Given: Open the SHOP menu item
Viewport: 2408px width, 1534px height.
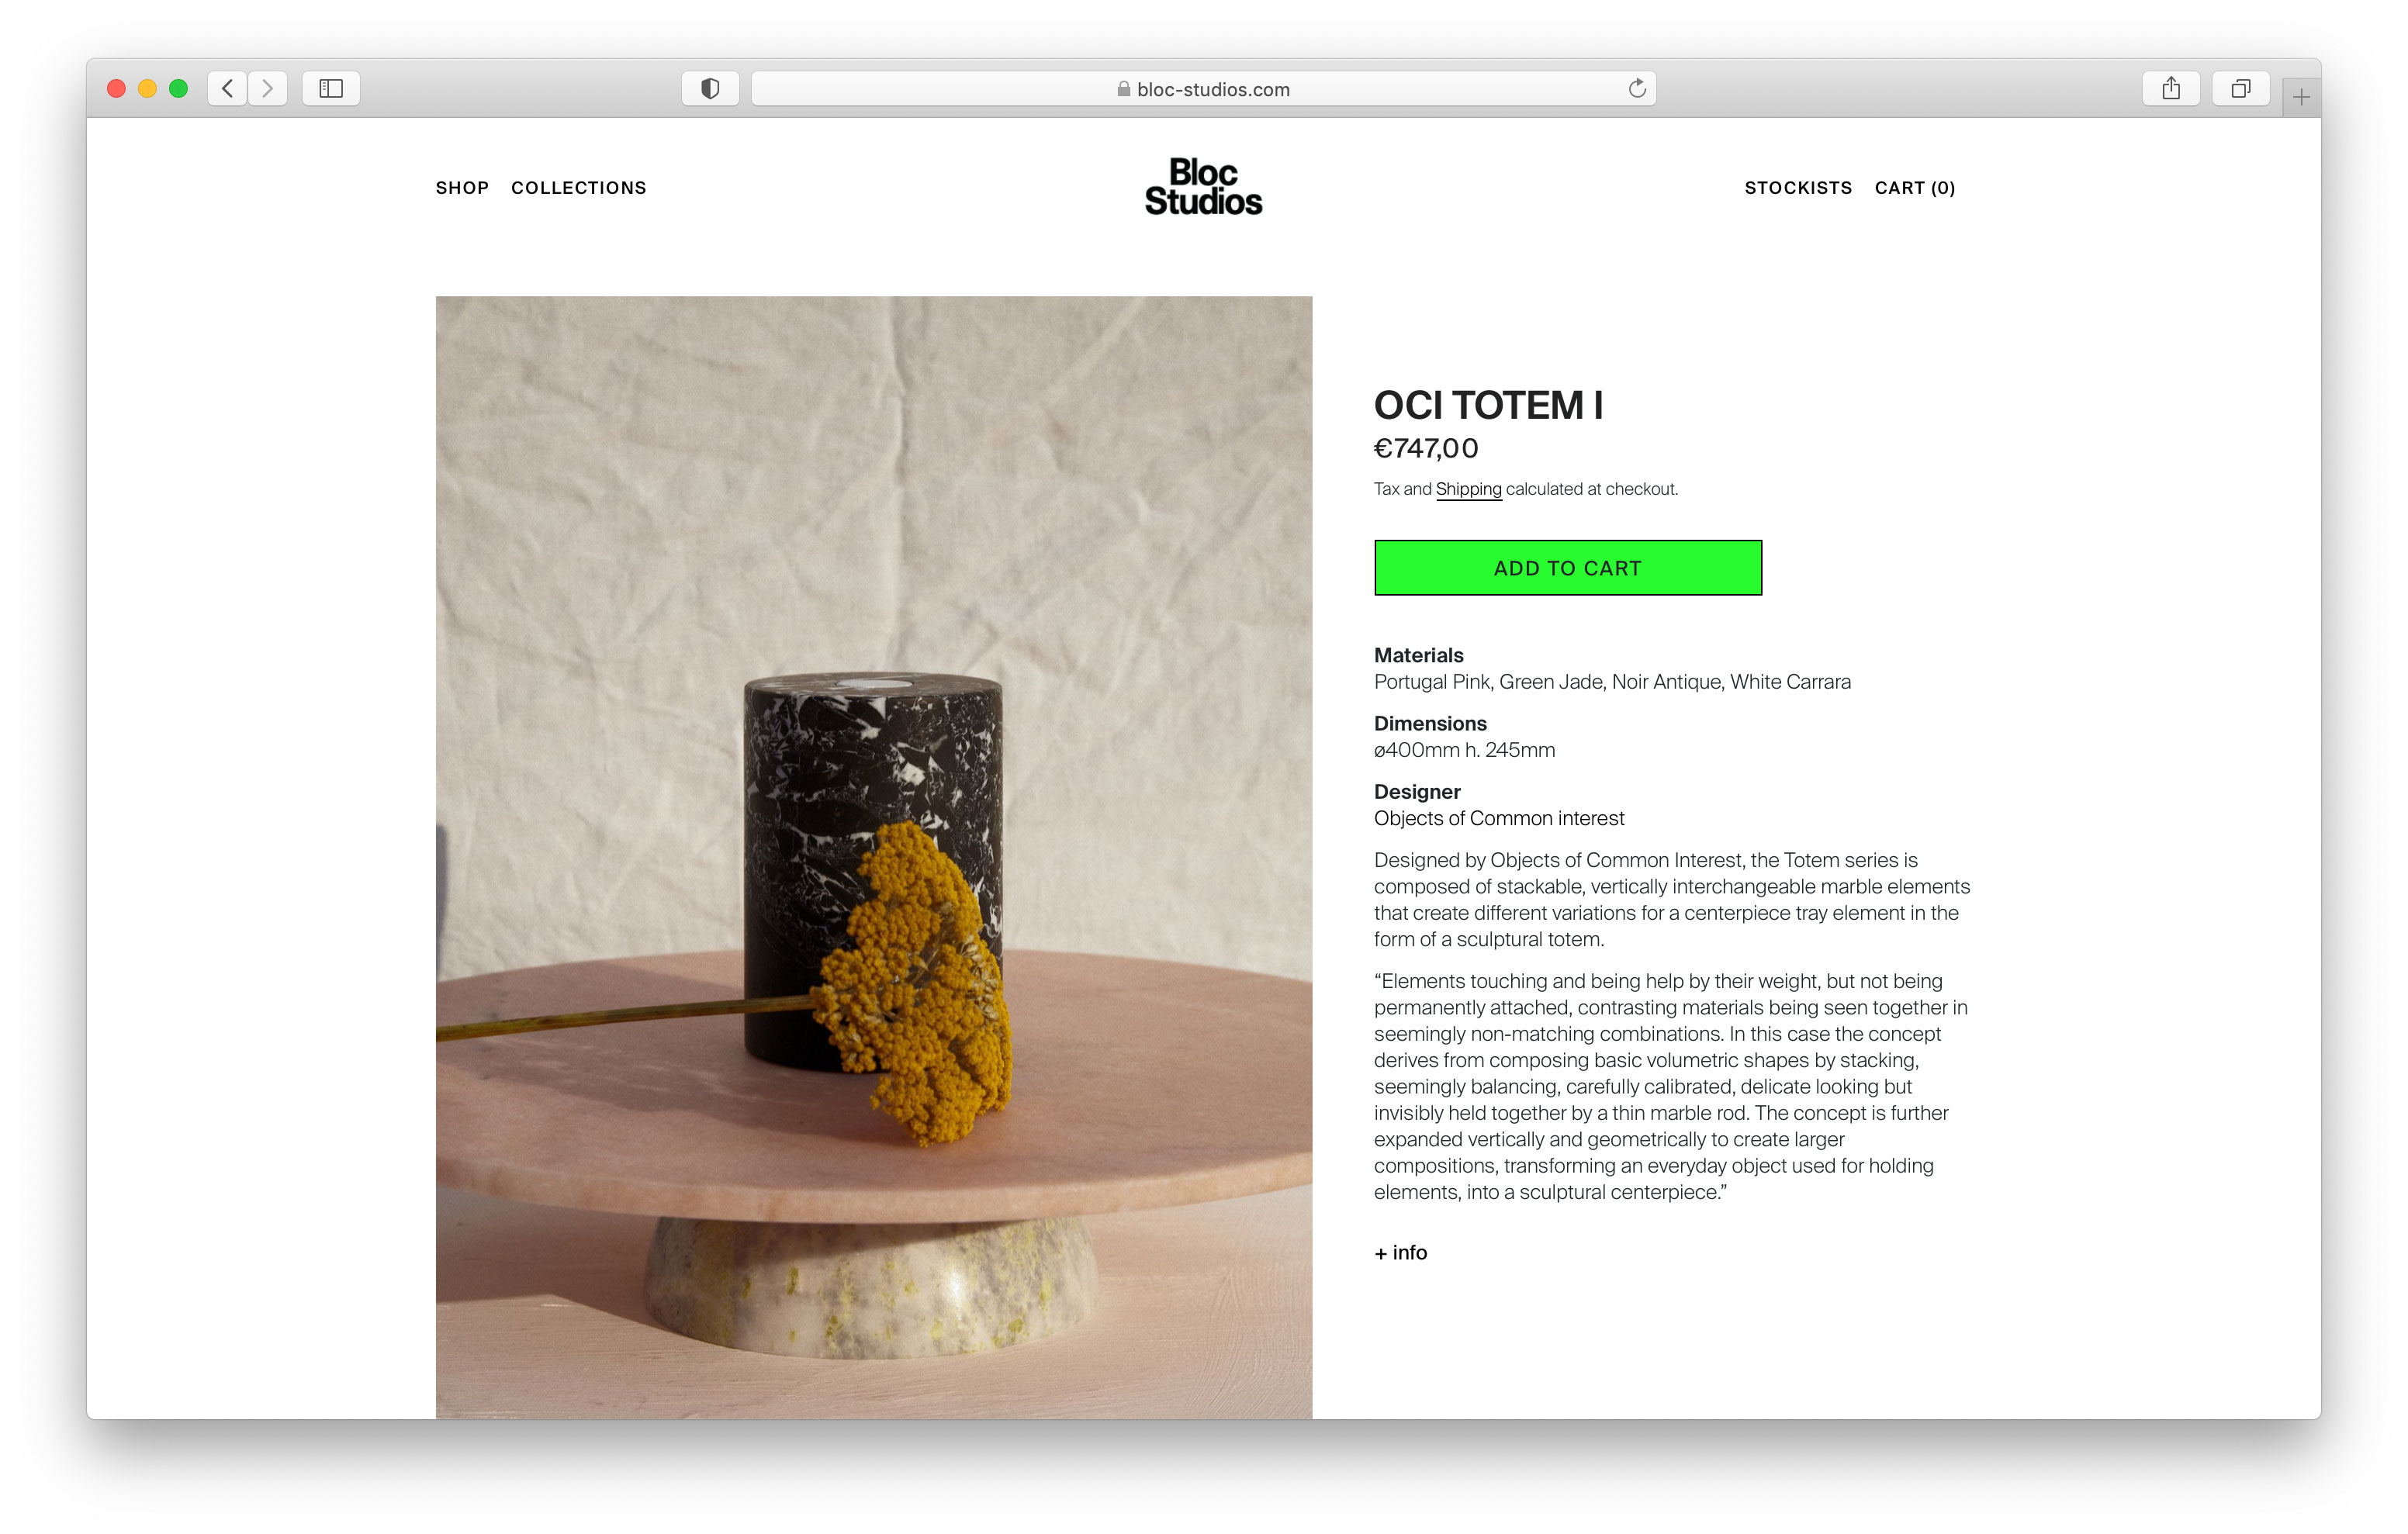Looking at the screenshot, I should [462, 188].
